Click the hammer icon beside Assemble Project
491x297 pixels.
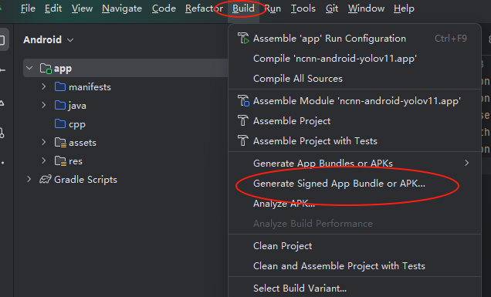[x=243, y=120]
